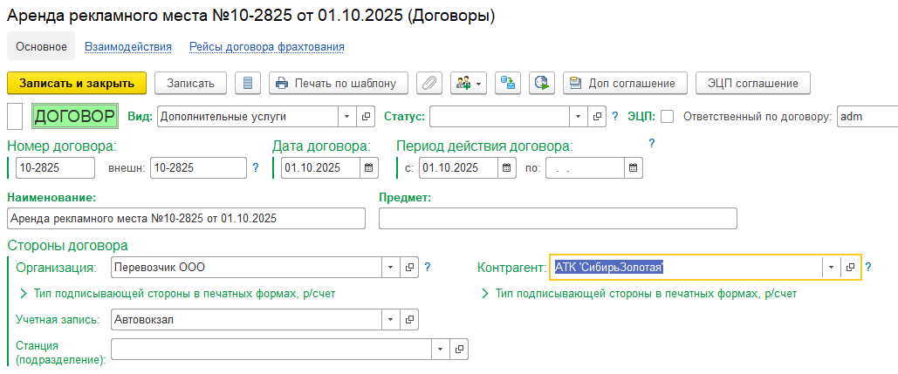Open calendar picker for Дата договора

click(x=369, y=167)
